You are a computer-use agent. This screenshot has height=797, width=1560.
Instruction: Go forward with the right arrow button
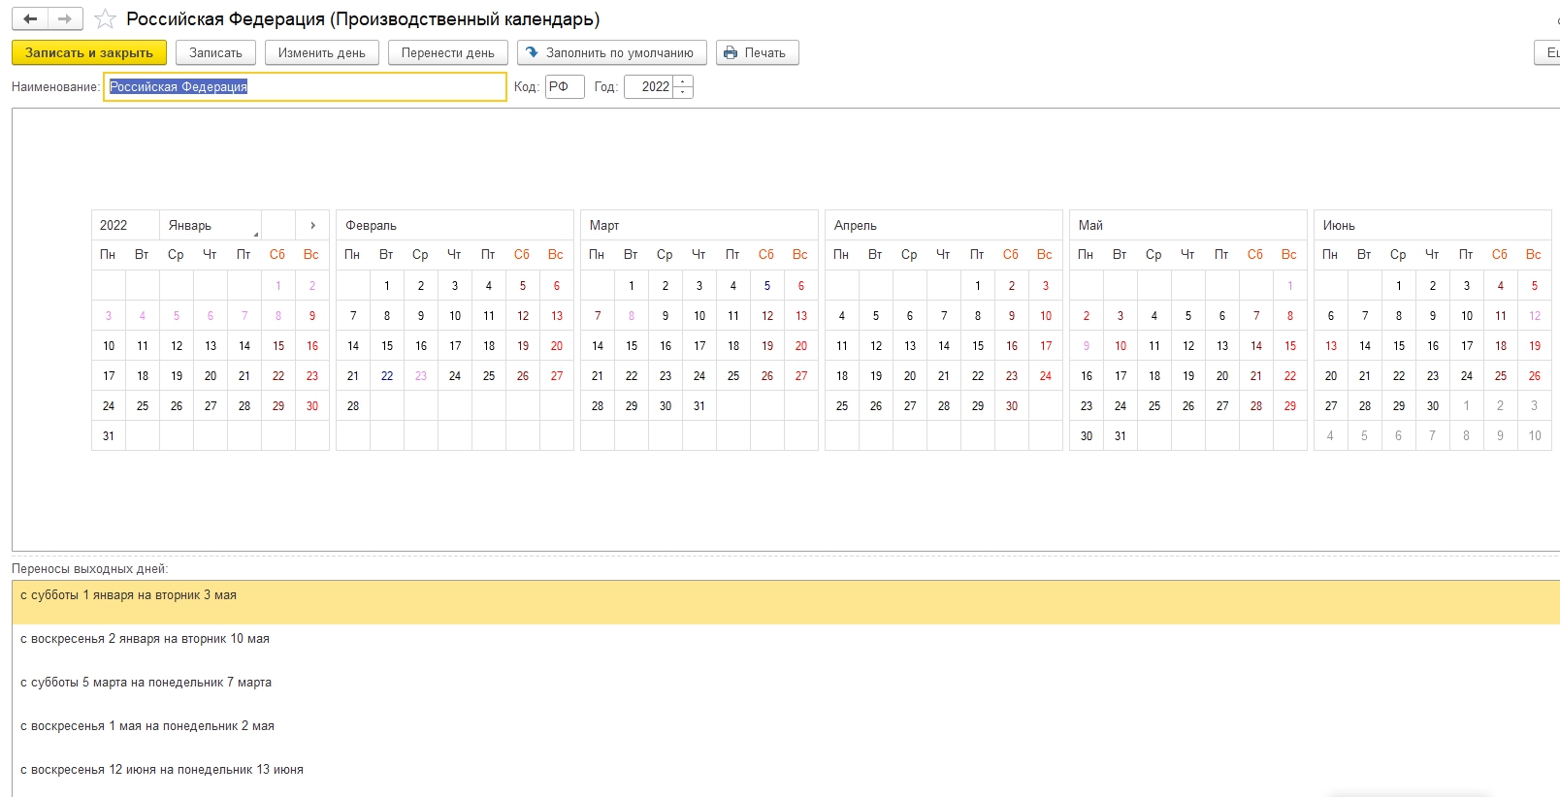click(x=65, y=19)
